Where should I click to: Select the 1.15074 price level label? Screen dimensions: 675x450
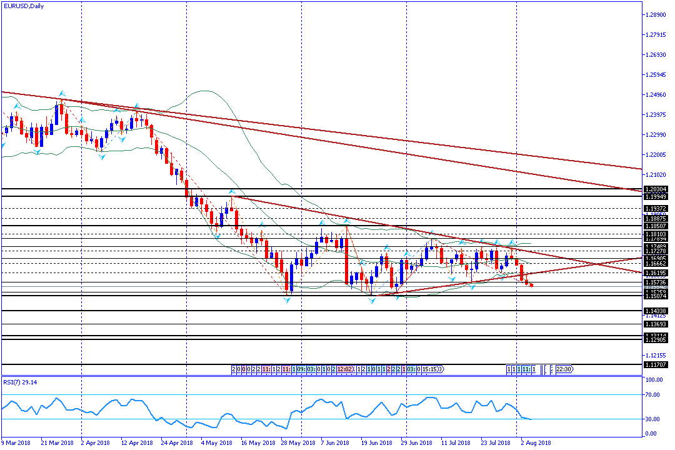point(656,296)
